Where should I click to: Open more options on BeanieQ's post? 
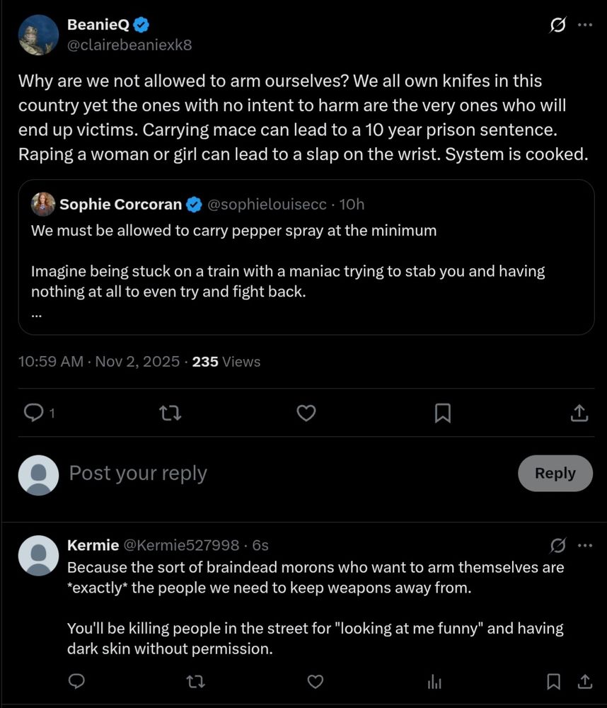(584, 25)
